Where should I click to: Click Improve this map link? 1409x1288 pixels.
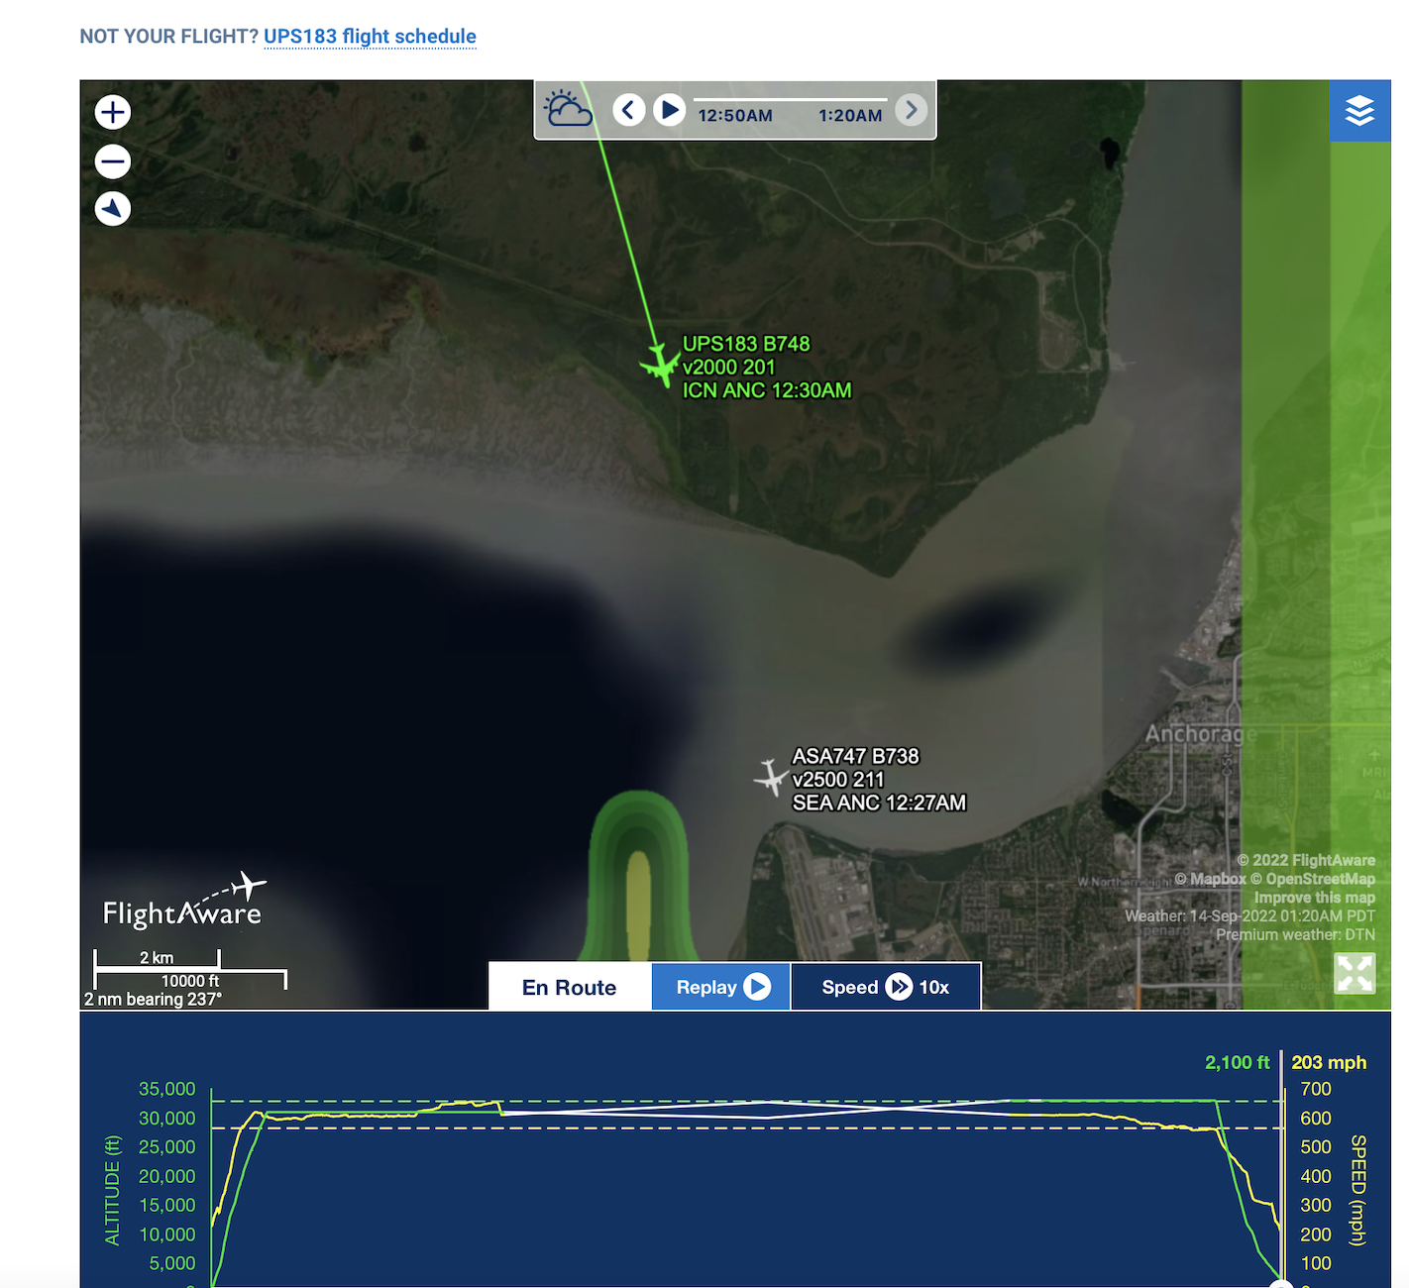1315,898
